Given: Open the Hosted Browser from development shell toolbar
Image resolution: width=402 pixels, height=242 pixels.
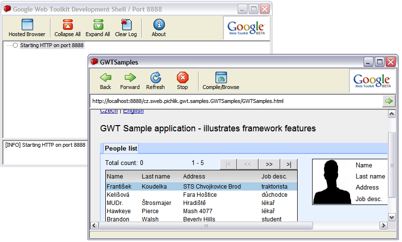Looking at the screenshot, I should click(x=27, y=28).
